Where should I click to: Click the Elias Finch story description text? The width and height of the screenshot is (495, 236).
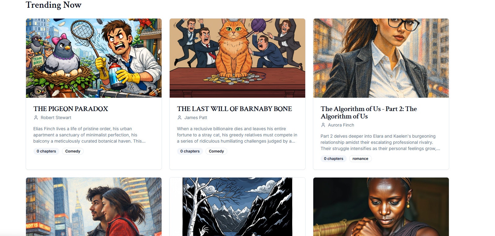89,135
